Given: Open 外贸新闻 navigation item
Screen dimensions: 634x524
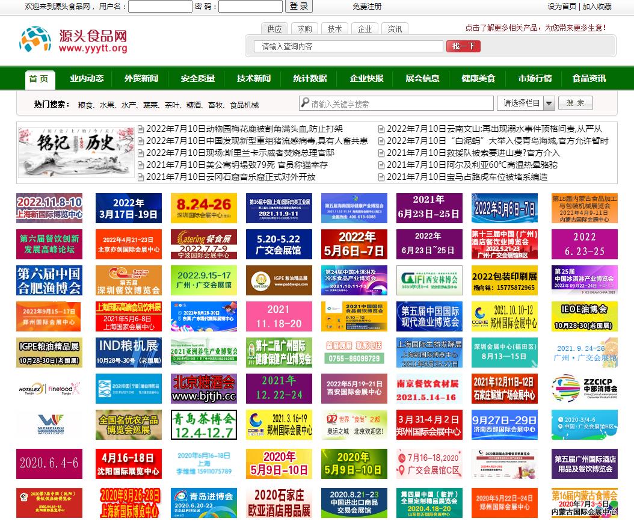Looking at the screenshot, I should click(141, 78).
